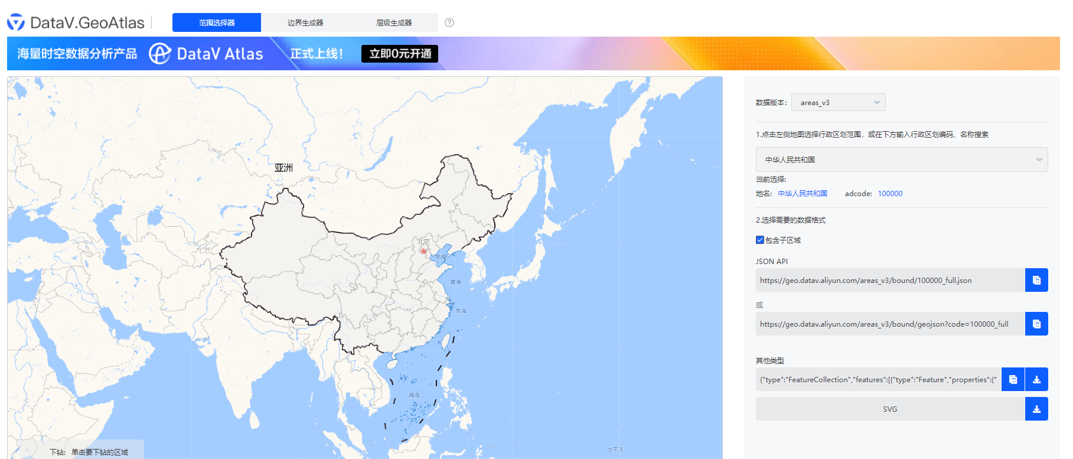Click the 其他类型 label
The image size is (1073, 459).
770,360
